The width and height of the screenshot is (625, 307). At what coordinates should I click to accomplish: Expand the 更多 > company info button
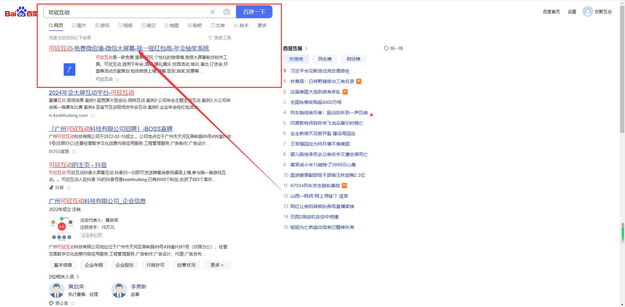(x=217, y=265)
